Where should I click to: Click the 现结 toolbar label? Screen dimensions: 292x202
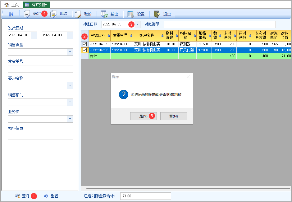click(x=63, y=14)
